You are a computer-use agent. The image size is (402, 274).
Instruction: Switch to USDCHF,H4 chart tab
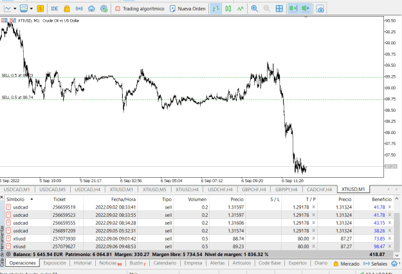220,189
